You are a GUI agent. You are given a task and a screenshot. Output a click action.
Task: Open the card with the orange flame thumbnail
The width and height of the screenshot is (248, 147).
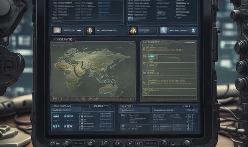[143, 31]
